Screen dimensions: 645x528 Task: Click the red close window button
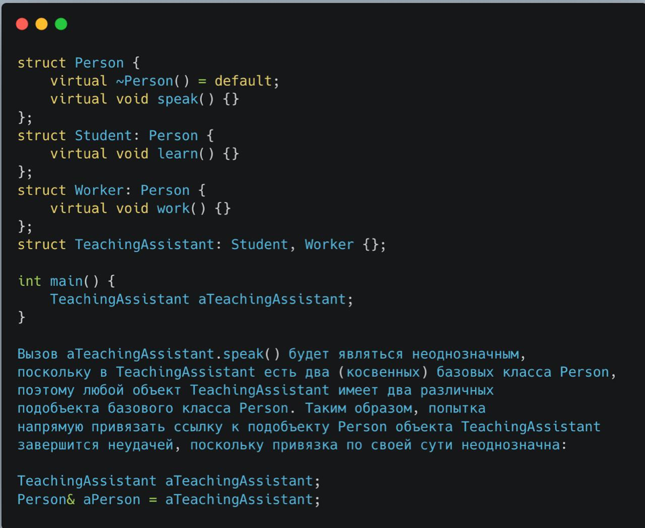tap(22, 24)
